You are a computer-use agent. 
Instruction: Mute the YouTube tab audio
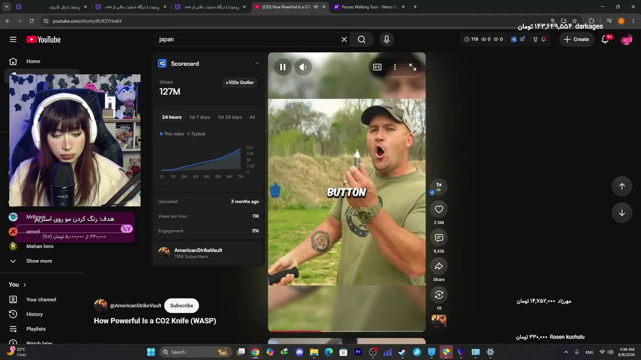[315, 7]
